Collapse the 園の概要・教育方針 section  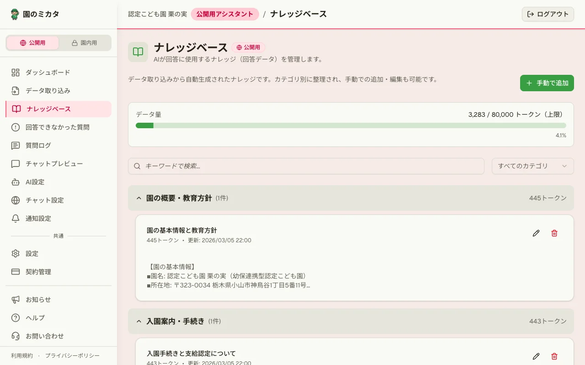[139, 198]
